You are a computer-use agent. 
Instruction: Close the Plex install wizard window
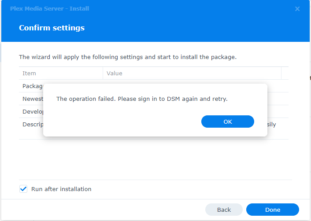point(297,9)
